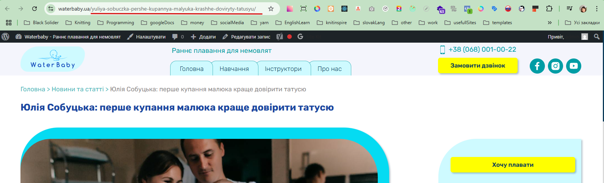Open site information icon beside the URL
Screen dimensions: 604x183
(51, 9)
